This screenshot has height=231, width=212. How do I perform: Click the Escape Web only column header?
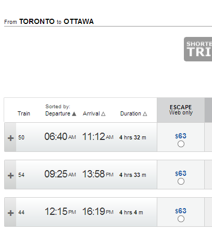point(181,110)
